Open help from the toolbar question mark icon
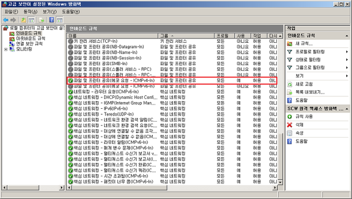Image resolution: width=352 pixels, height=199 pixels. click(52, 20)
